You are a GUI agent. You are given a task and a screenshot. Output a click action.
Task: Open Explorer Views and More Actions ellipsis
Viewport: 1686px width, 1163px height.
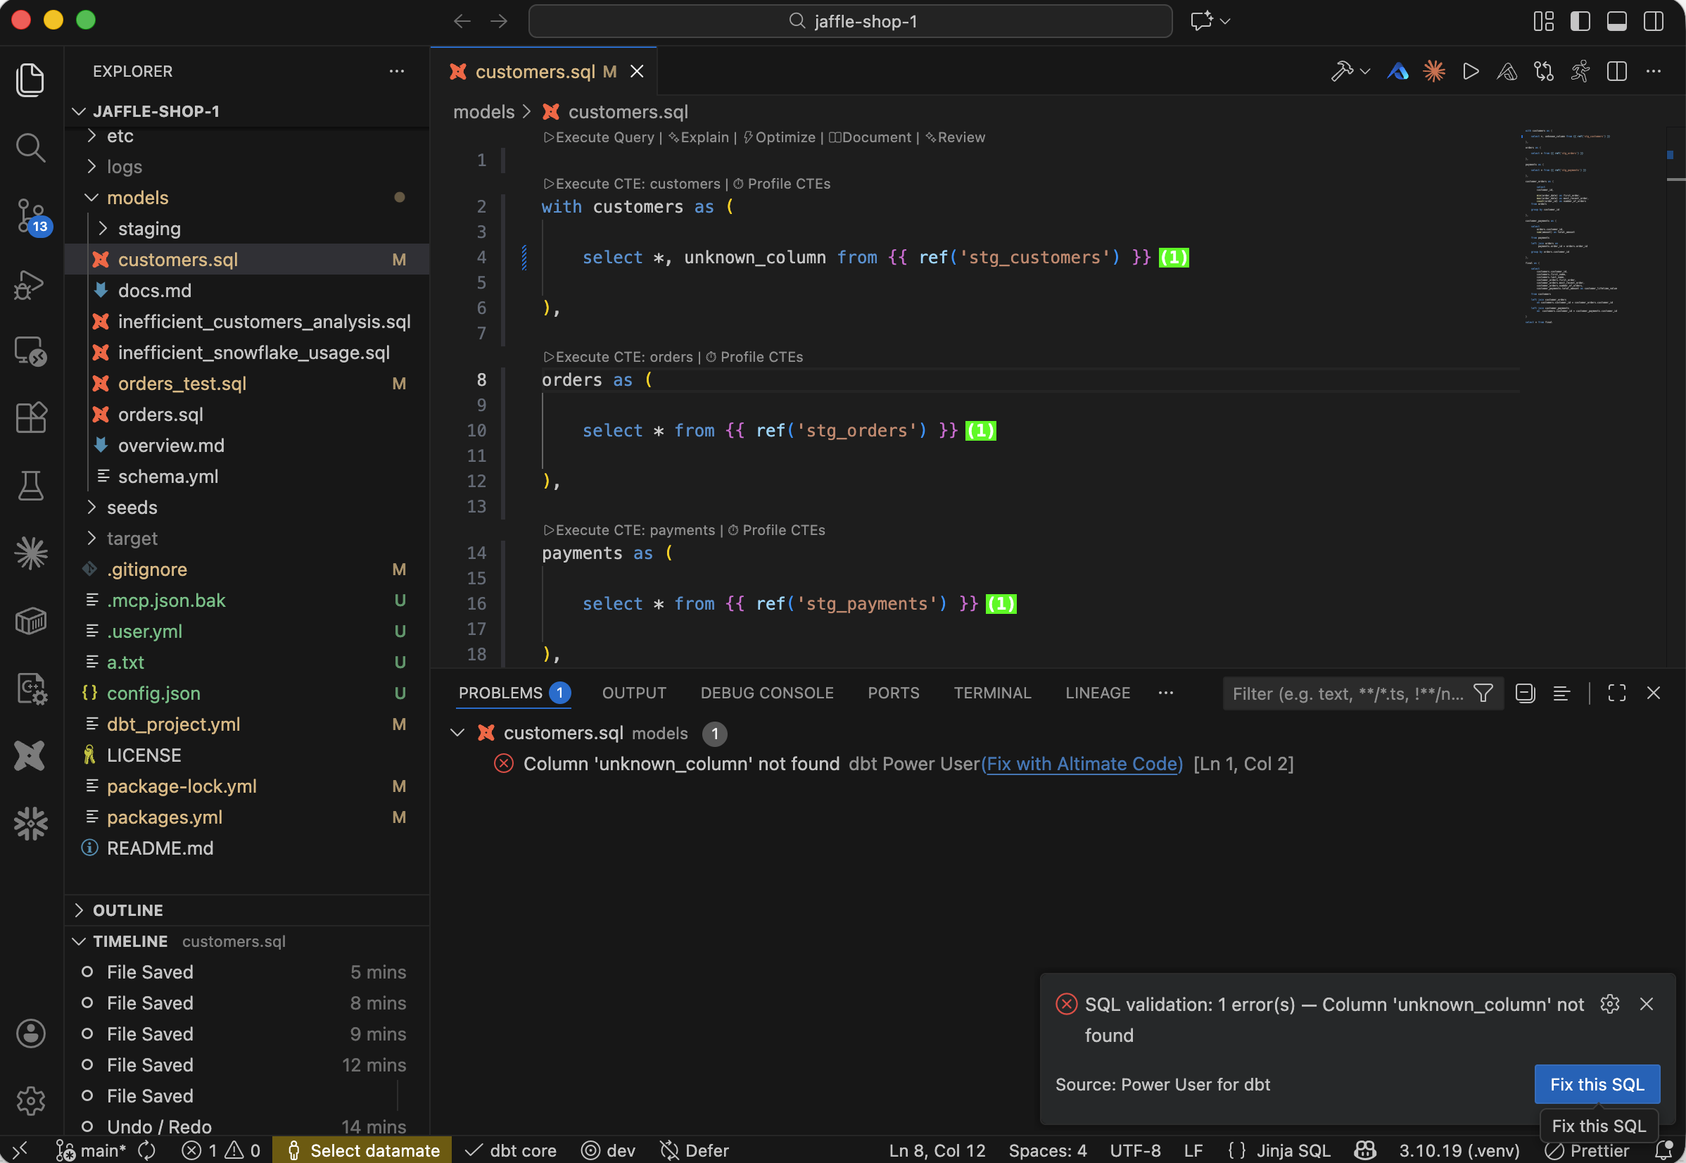coord(397,70)
